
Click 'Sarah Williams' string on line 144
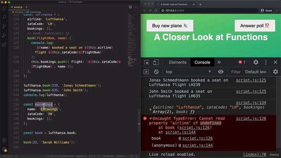click(56, 142)
